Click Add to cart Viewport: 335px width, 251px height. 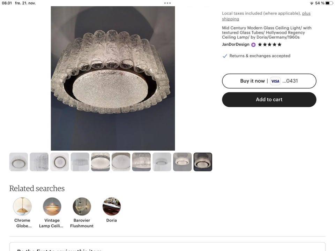269,99
